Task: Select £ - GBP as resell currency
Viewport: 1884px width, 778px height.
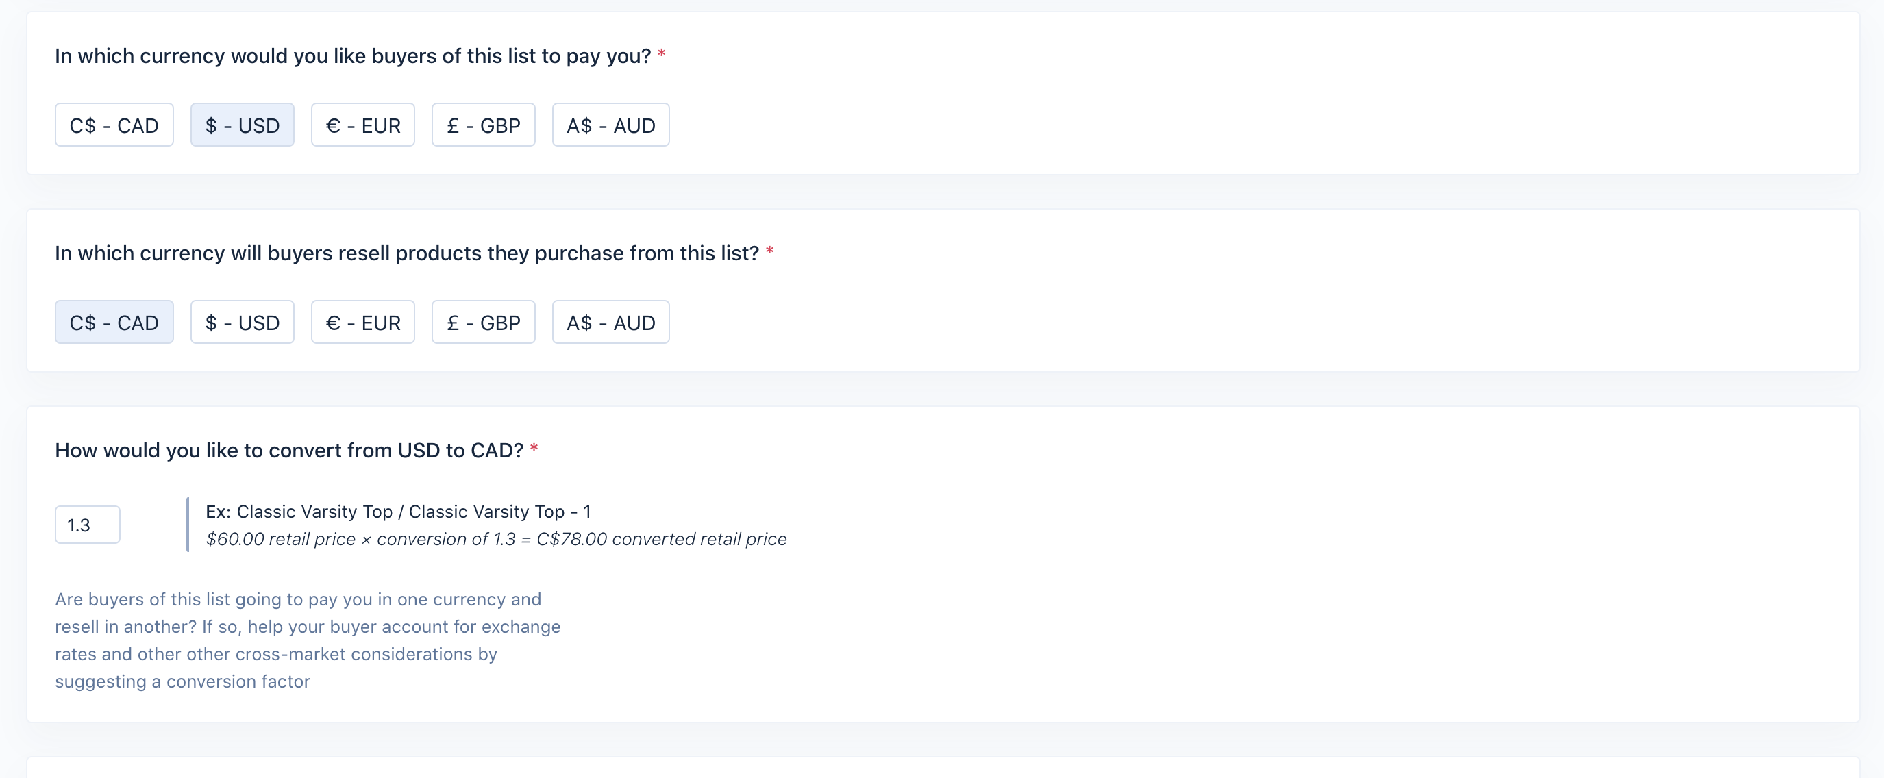Action: 484,323
